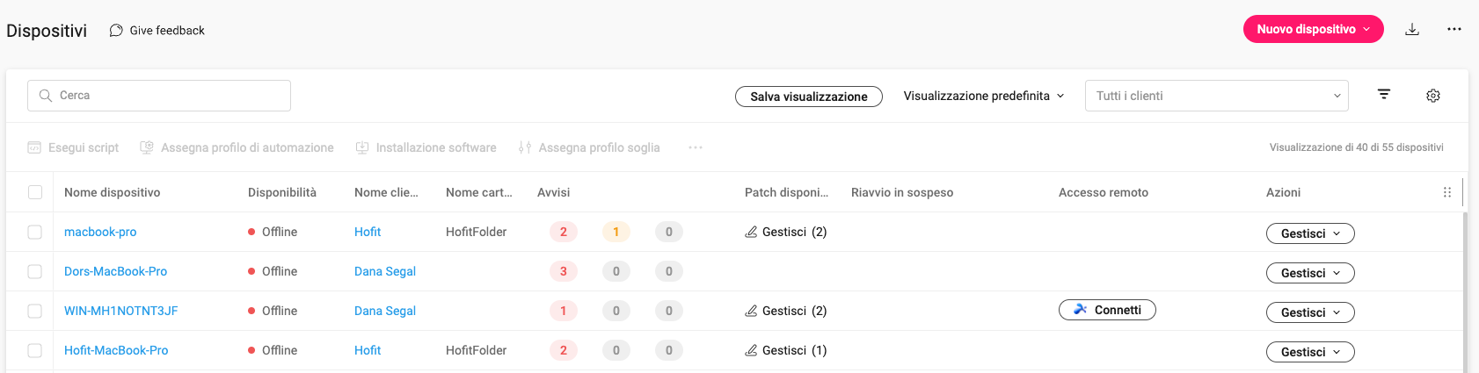The height and width of the screenshot is (373, 1479).
Task: Click Esegui script toolbar action
Action: pyautogui.click(x=73, y=147)
